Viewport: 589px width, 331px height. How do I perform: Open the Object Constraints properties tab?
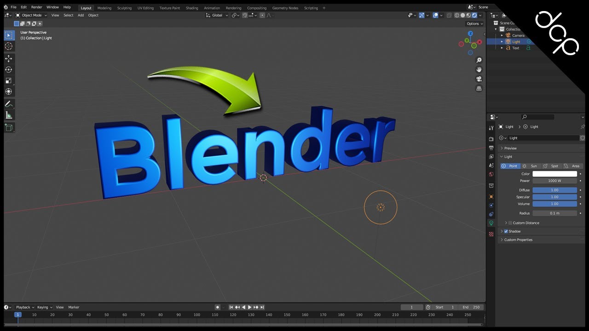[x=491, y=214]
